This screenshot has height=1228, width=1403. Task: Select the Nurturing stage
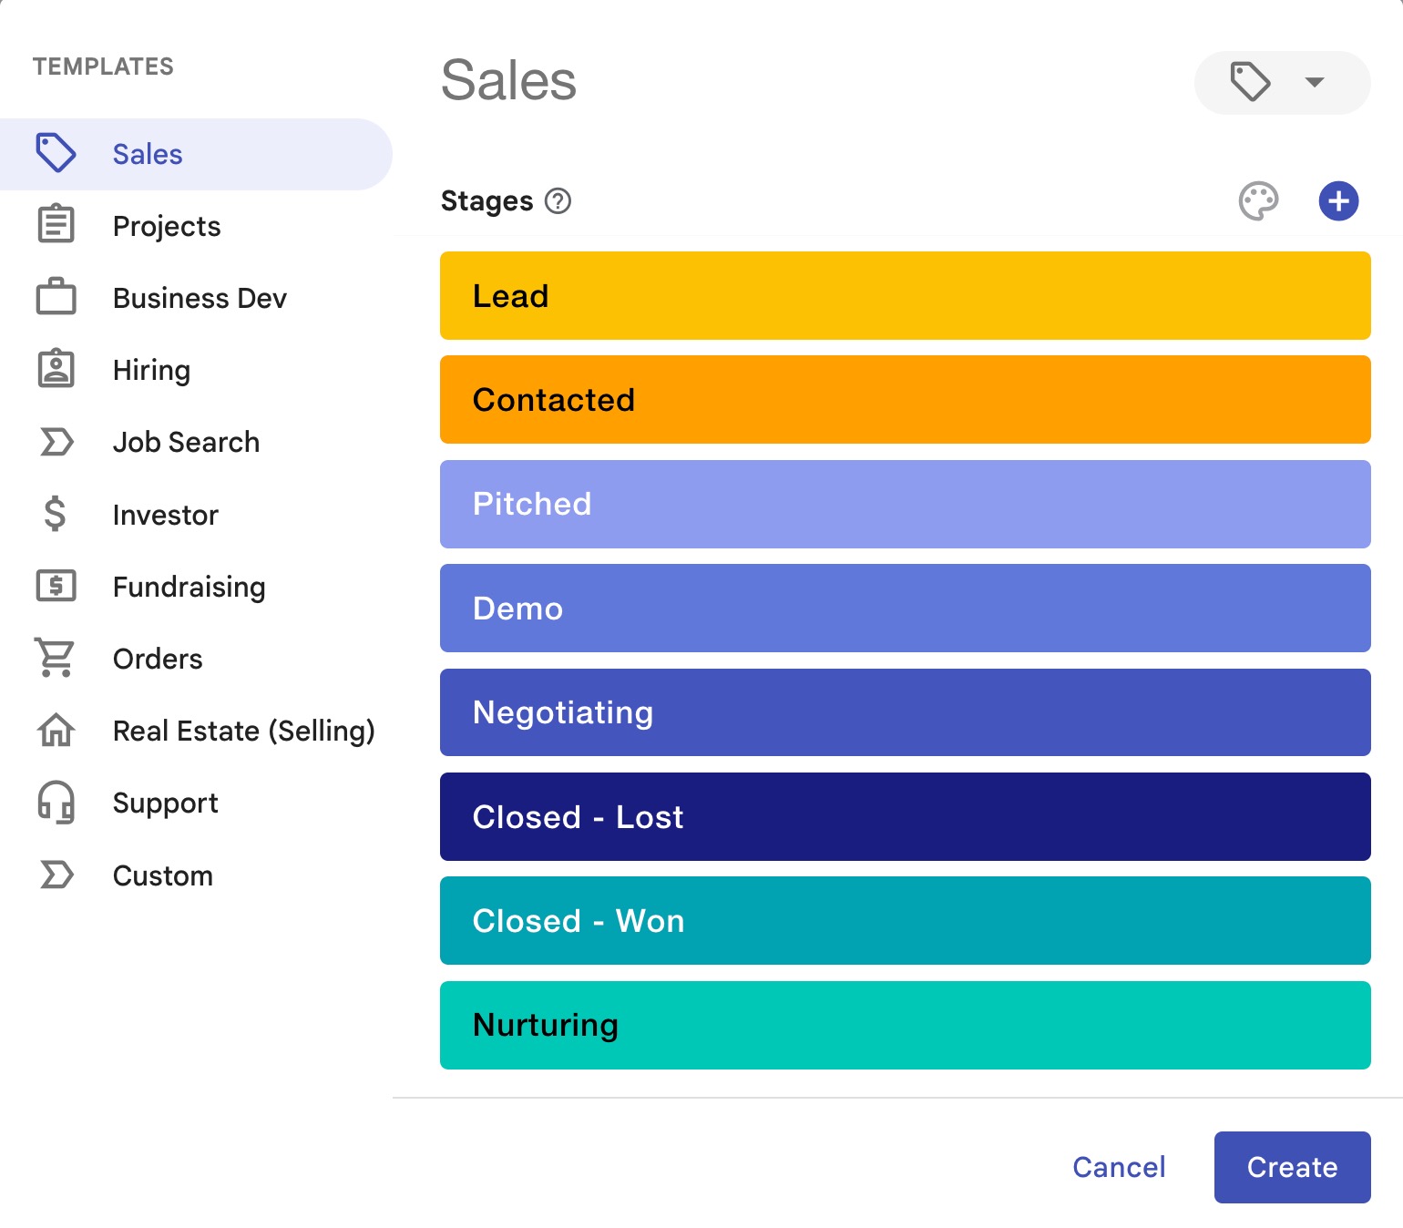[x=905, y=1024]
